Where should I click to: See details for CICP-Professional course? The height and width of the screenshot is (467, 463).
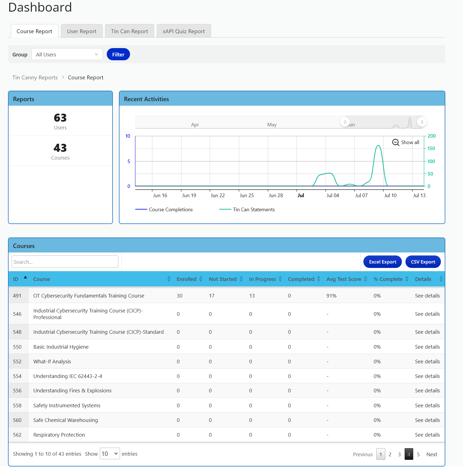[427, 314]
